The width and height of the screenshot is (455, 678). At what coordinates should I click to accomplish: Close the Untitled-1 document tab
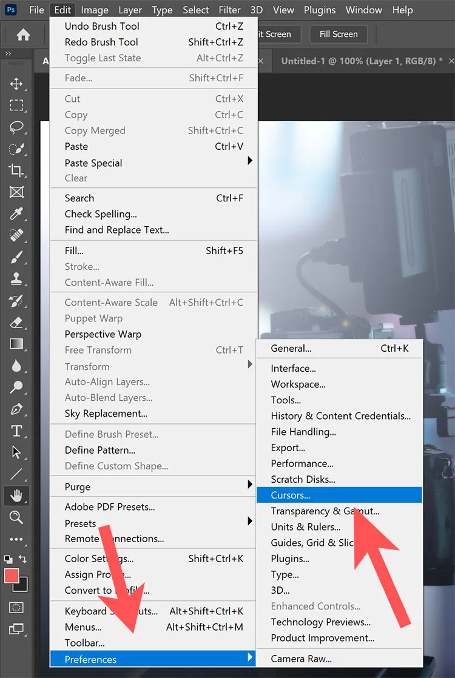[x=451, y=61]
